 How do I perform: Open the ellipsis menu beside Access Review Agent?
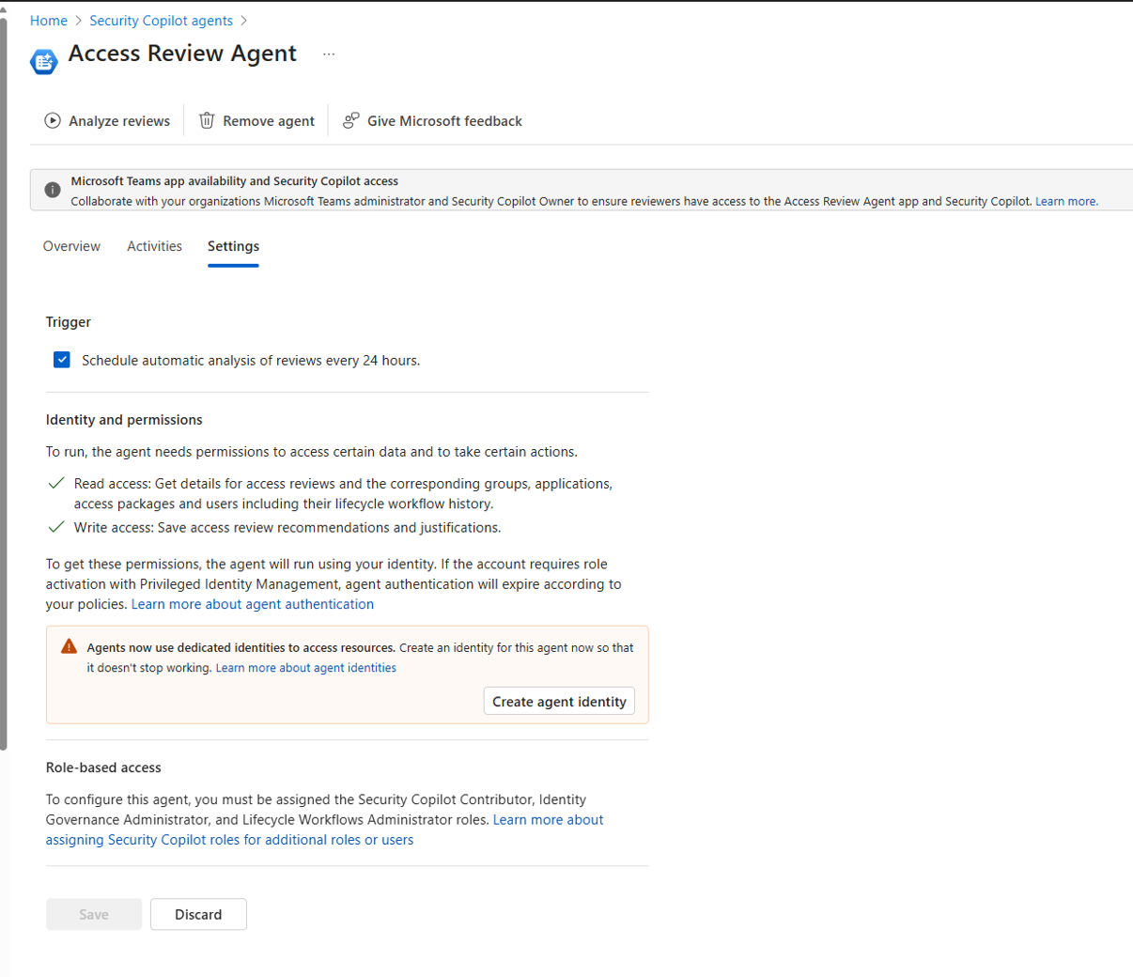click(x=328, y=54)
